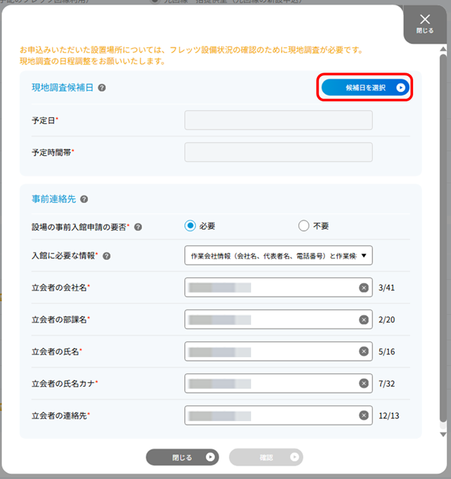Clear the 立会者の部課名 field with its X icon

(364, 320)
